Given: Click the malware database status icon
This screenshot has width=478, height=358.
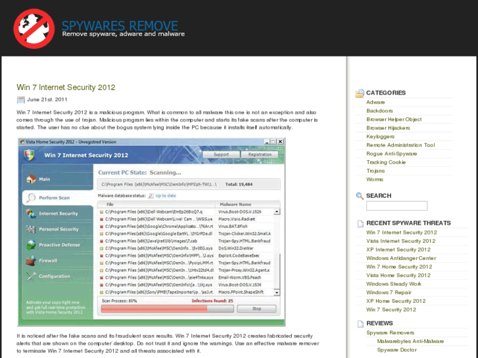Looking at the screenshot, I should 151,196.
